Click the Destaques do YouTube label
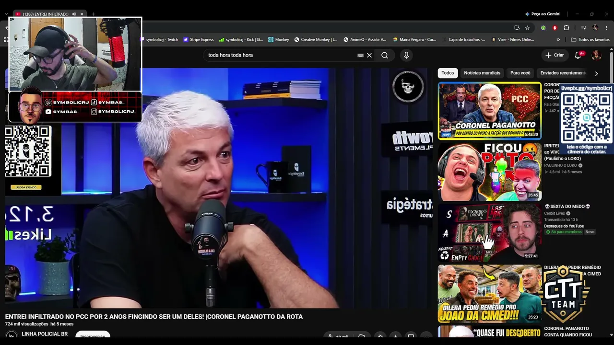Viewport: 614px width, 345px height. [x=564, y=226]
